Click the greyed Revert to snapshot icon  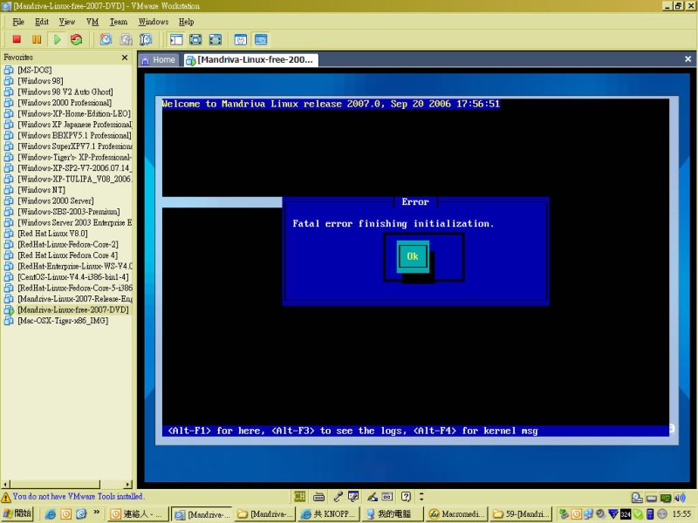[x=126, y=39]
